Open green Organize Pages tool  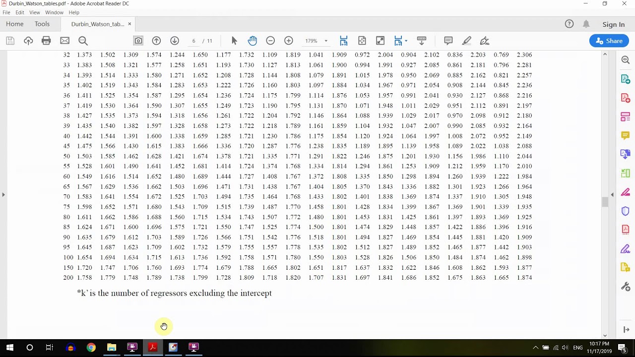625,173
